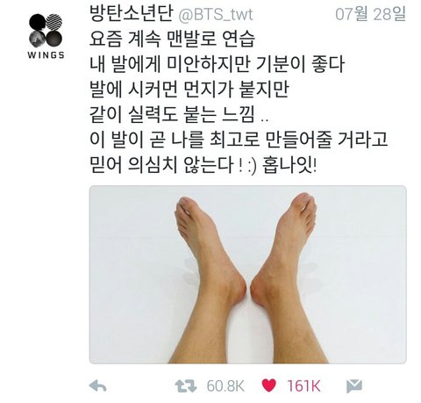The image size is (421, 403).
Task: Send the tweet via envelope message icon
Action: [354, 386]
